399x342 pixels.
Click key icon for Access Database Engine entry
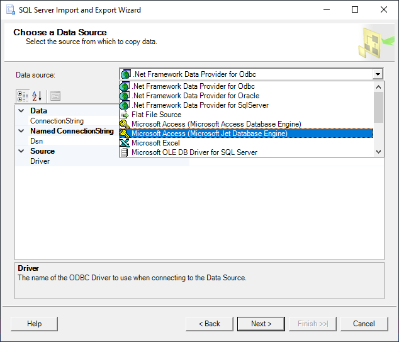click(125, 124)
